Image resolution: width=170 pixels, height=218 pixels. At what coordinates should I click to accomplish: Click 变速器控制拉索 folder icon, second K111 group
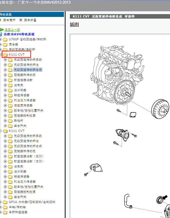(10, 192)
